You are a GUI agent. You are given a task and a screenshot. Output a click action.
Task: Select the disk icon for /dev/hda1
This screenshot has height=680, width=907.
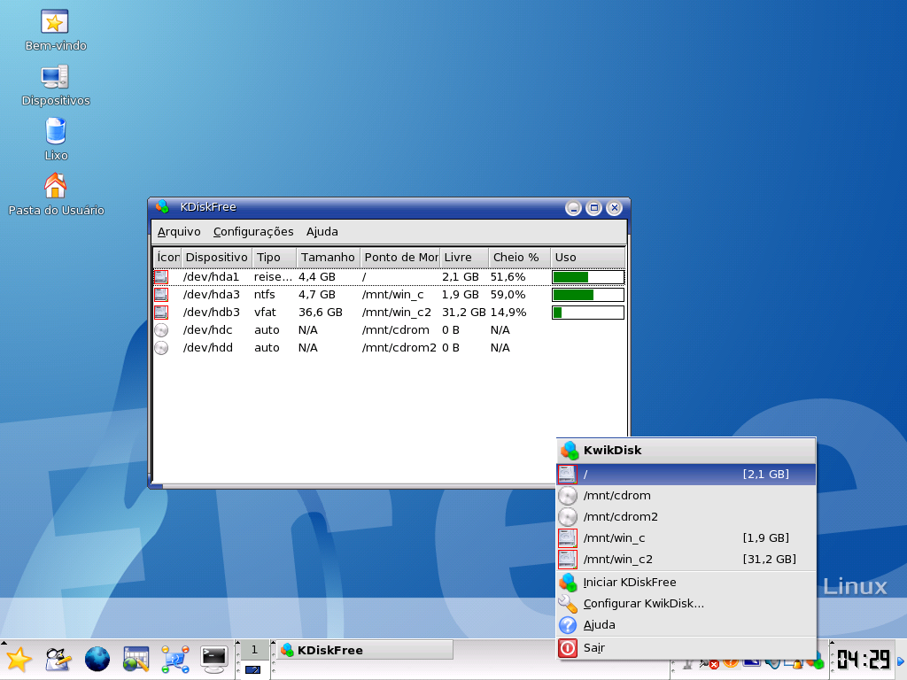tap(161, 277)
